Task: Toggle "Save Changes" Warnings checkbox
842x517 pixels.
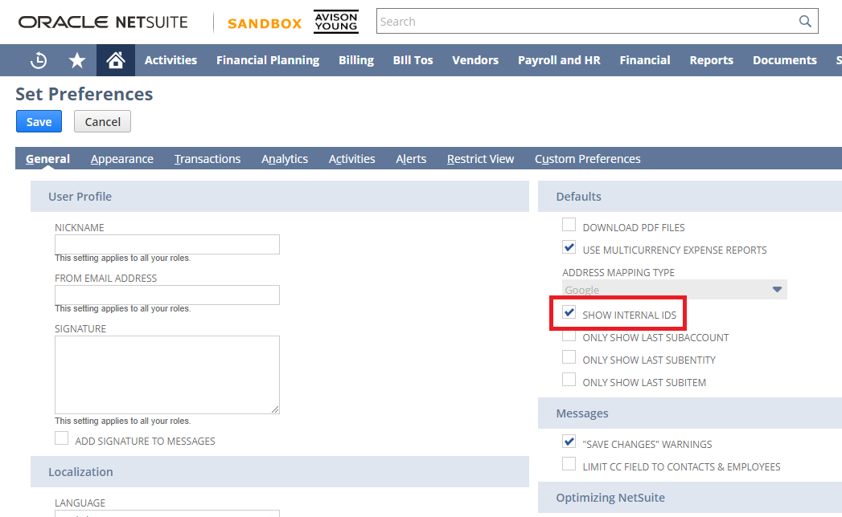Action: pos(569,442)
